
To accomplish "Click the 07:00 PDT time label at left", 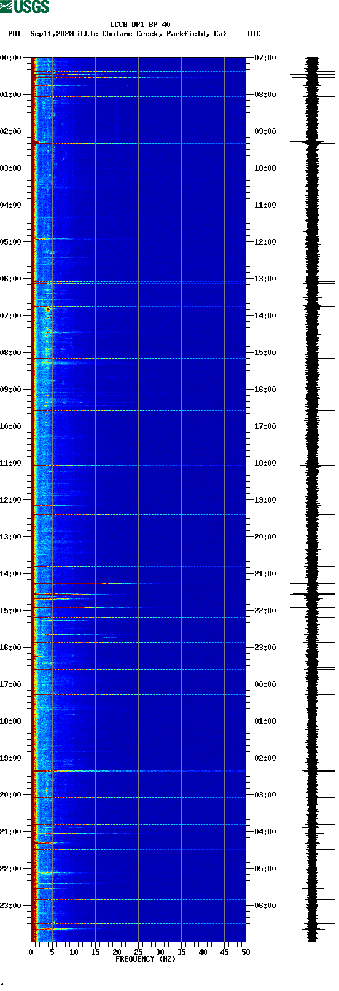I will tap(10, 316).
